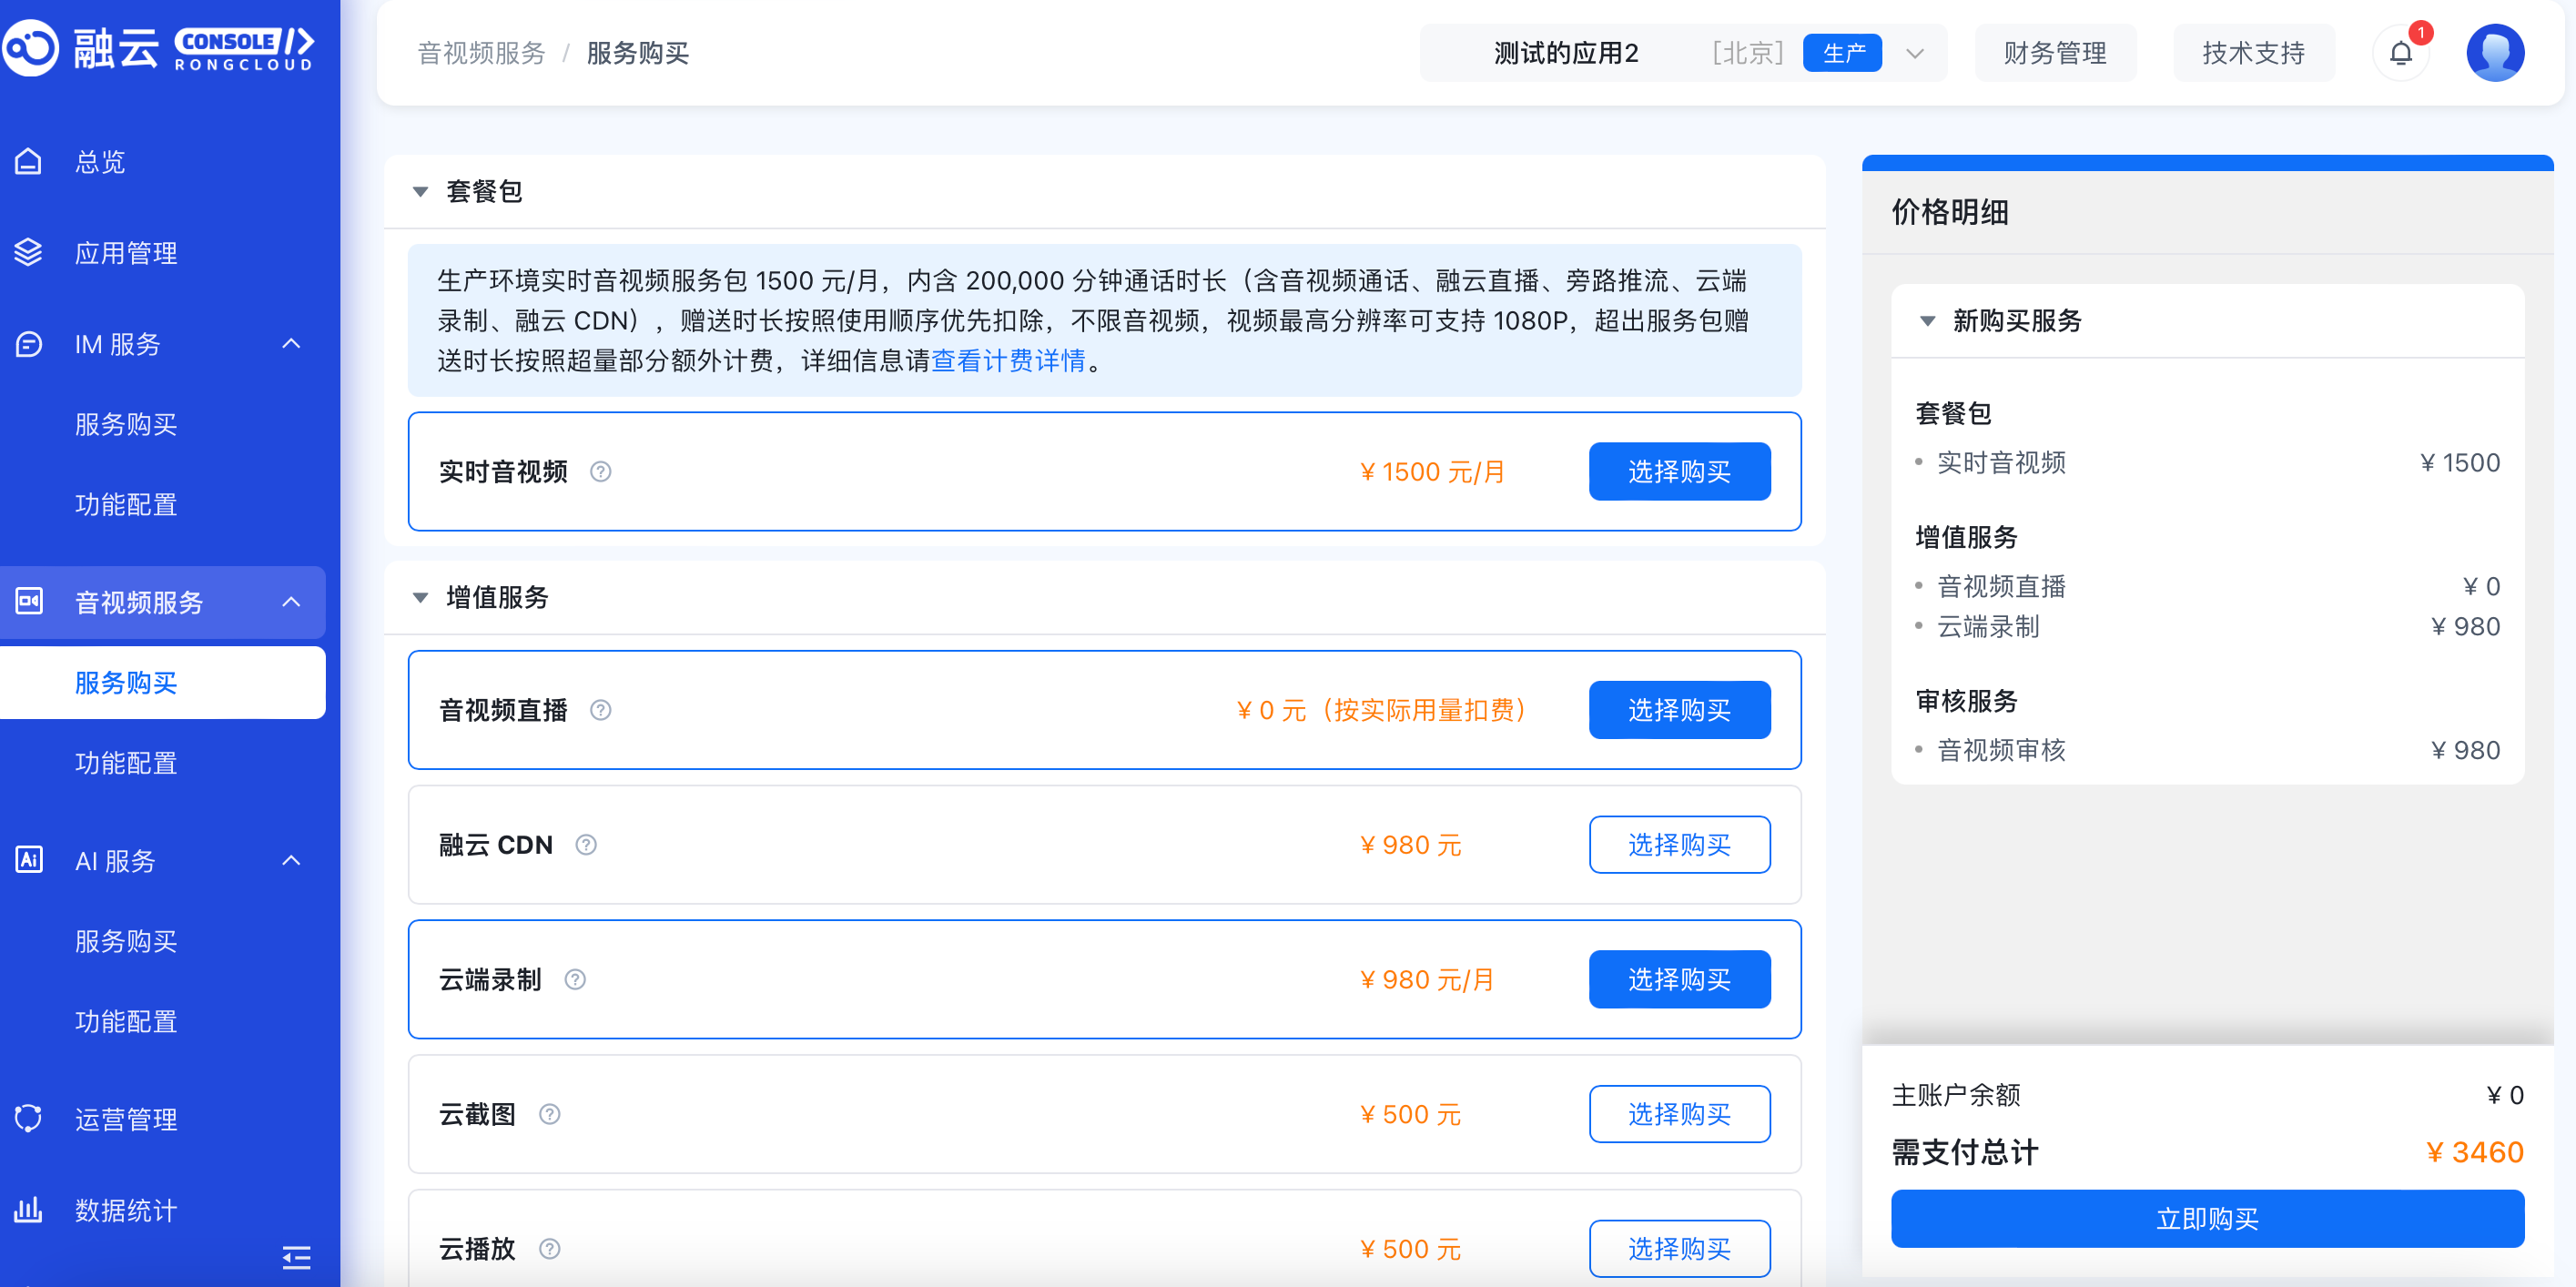Collapse the 新购买服务 price details
Viewport: 2576px width, 1287px height.
1927,321
